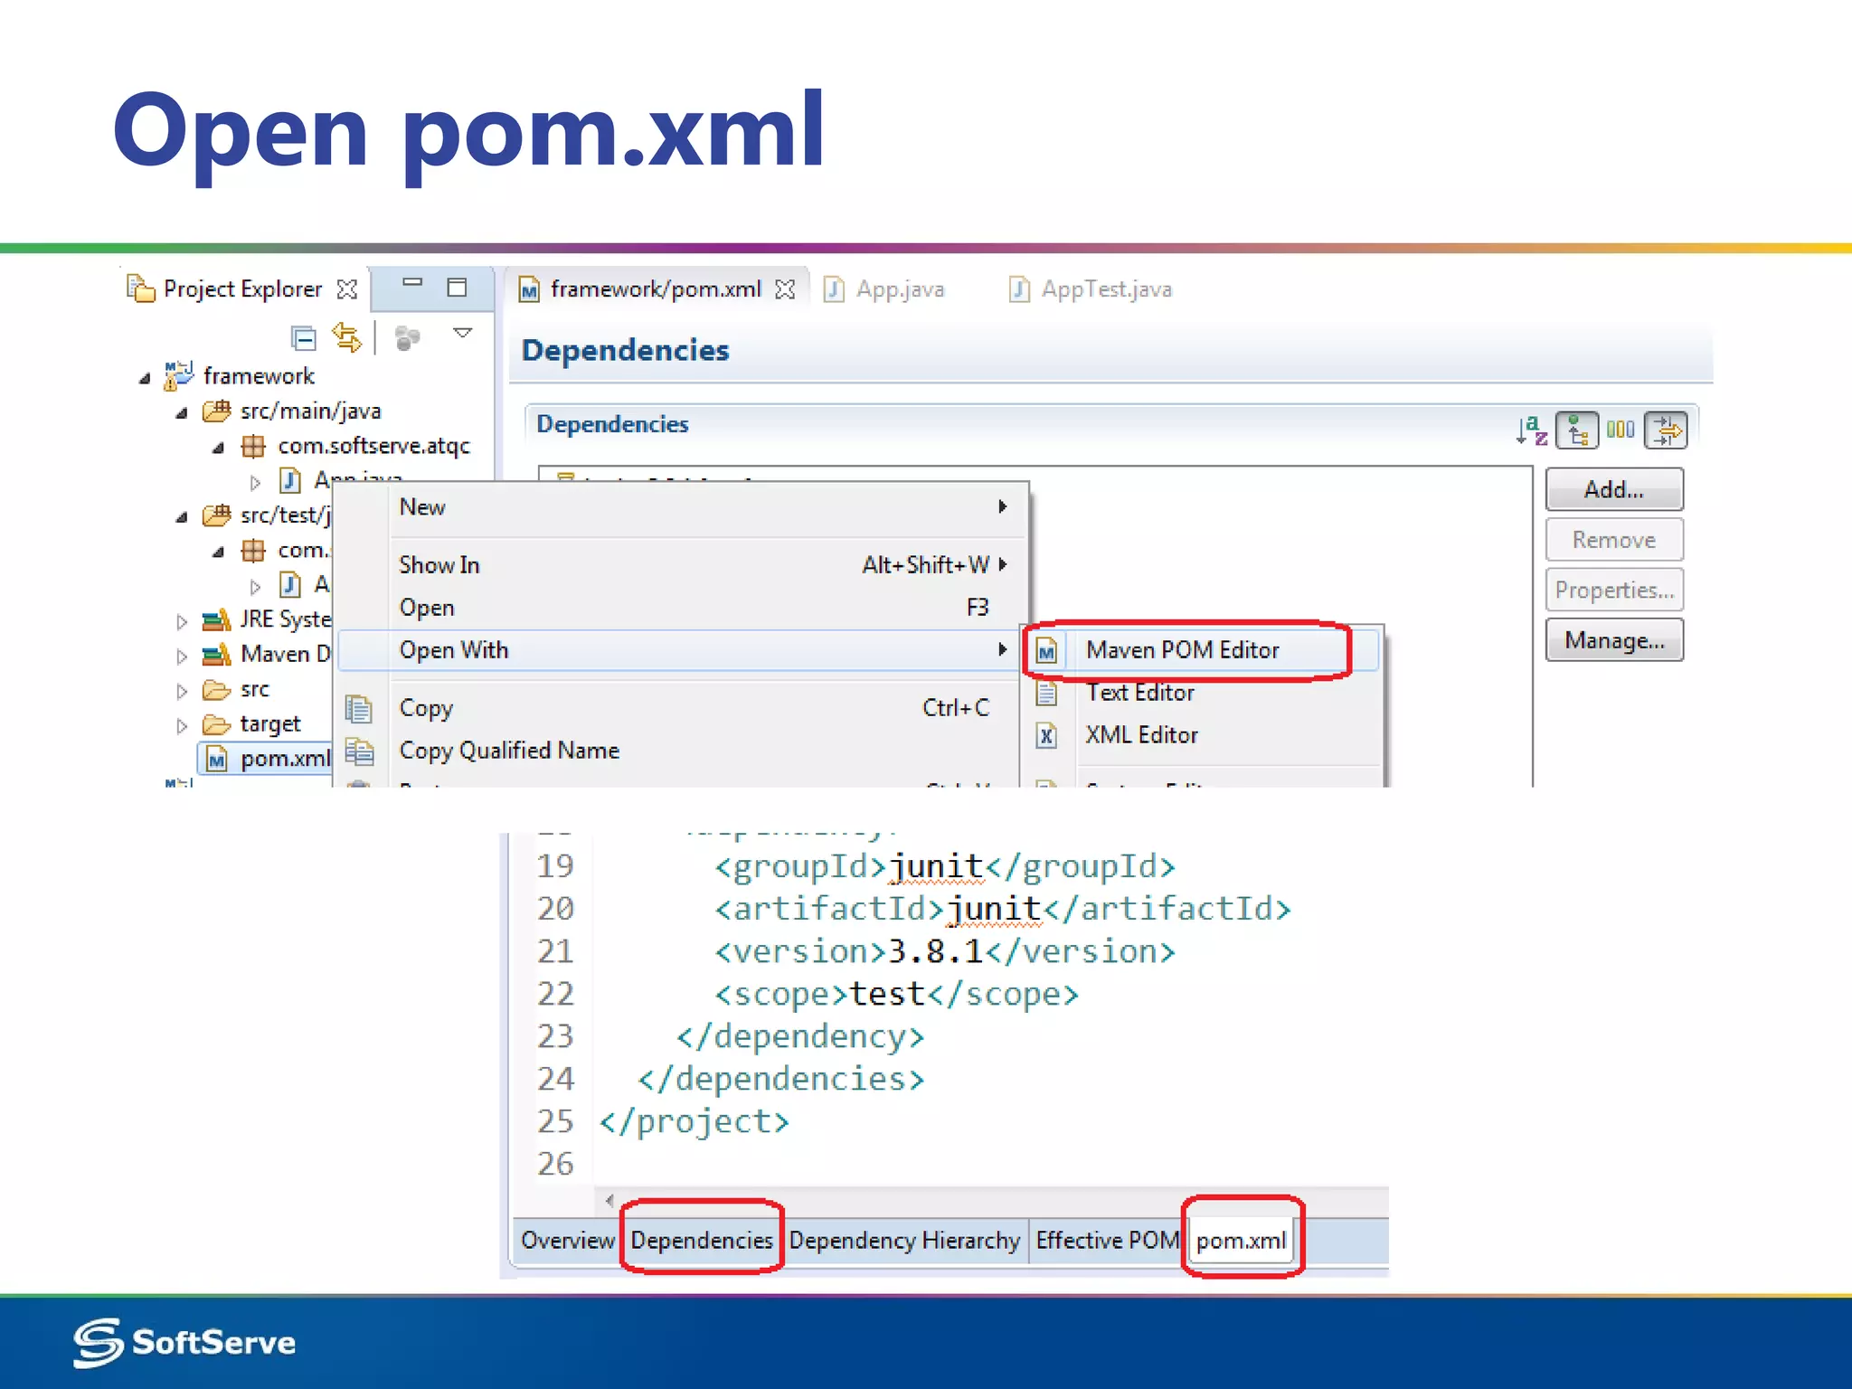This screenshot has height=1389, width=1852.
Task: Click the Remove dependency button
Action: (x=1614, y=540)
